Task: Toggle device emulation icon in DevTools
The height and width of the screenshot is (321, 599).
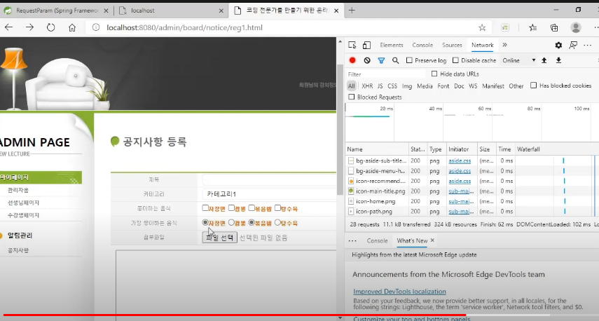Action: coord(366,45)
